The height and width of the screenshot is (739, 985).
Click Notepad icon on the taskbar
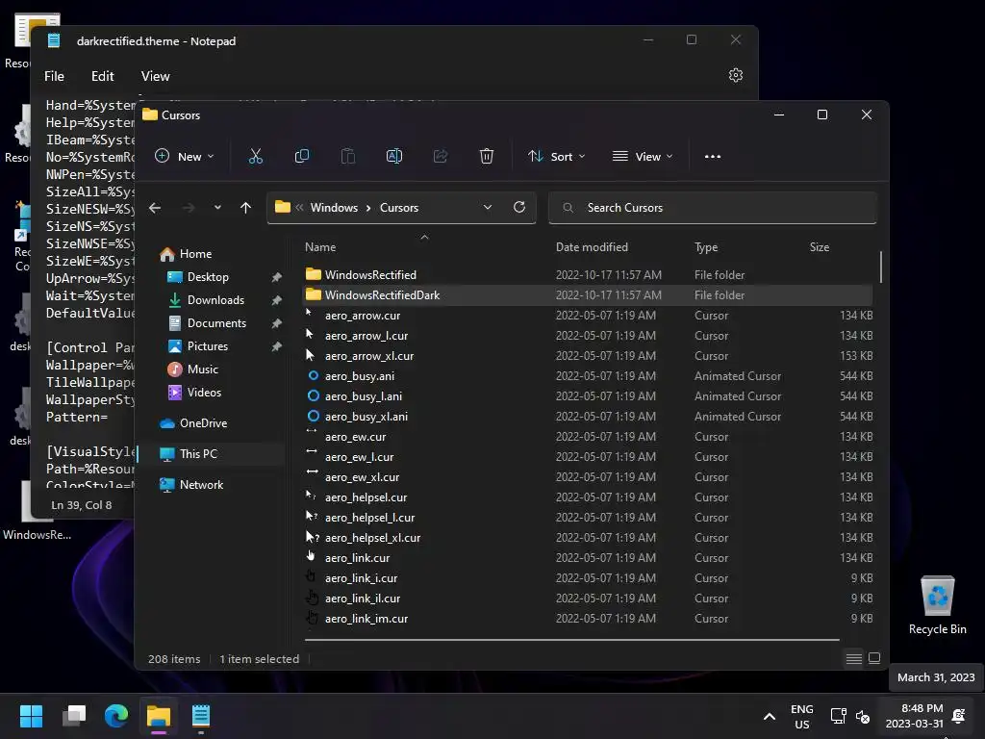pyautogui.click(x=201, y=716)
